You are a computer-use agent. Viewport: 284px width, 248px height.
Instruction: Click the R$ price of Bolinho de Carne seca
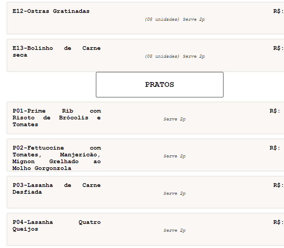pyautogui.click(x=278, y=48)
